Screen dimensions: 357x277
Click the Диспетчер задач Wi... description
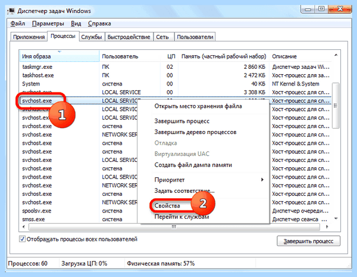tap(300, 67)
